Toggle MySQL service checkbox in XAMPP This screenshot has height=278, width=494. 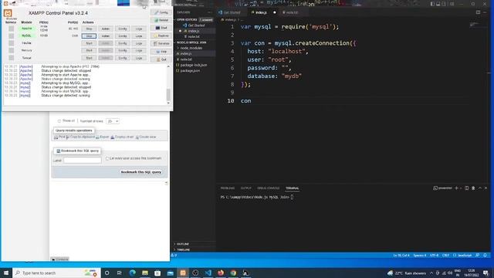[x=11, y=36]
